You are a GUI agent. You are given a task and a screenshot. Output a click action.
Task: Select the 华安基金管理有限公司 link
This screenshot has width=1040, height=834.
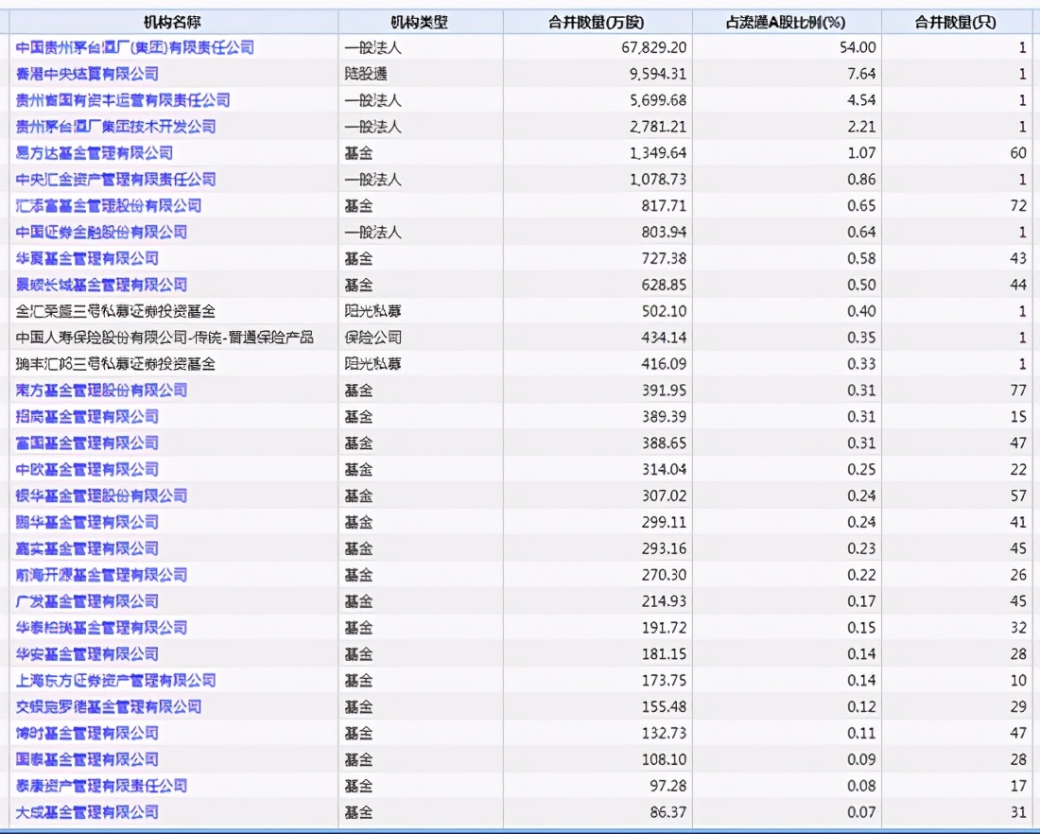tap(87, 654)
